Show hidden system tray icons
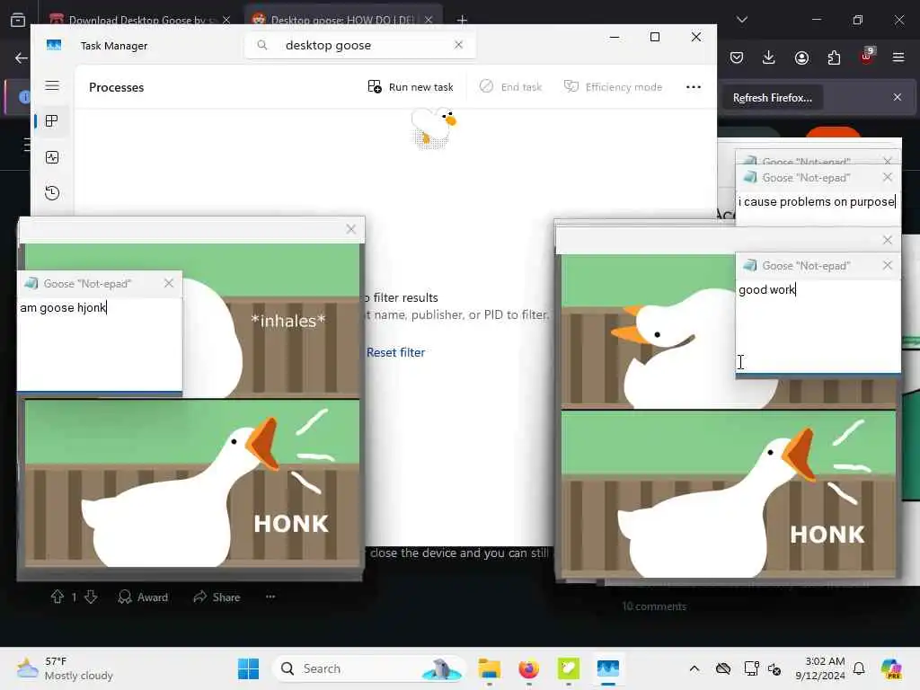The image size is (920, 690). [x=694, y=668]
